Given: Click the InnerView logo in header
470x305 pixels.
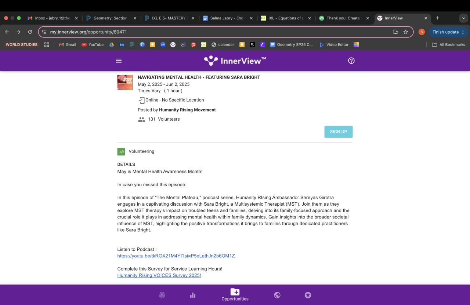Looking at the screenshot, I should [x=235, y=60].
